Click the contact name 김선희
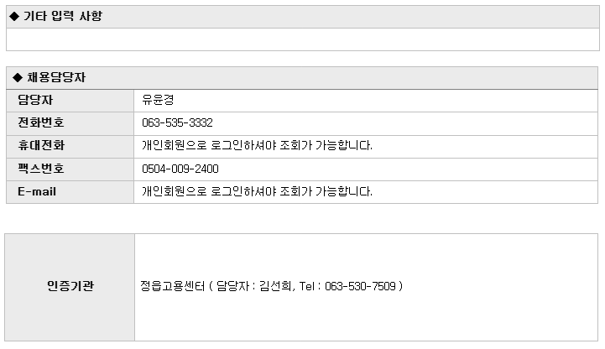 275,286
